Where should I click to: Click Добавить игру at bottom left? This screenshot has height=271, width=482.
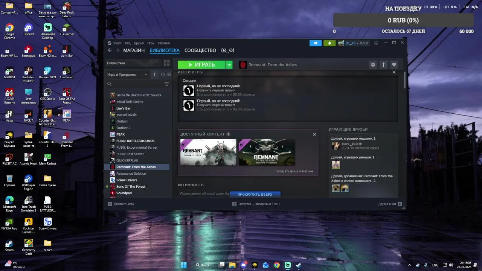121,204
